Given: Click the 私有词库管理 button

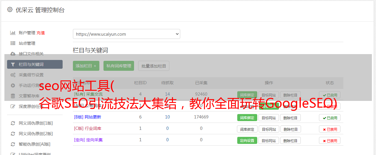Looking at the screenshot, I should pyautogui.click(x=119, y=66).
